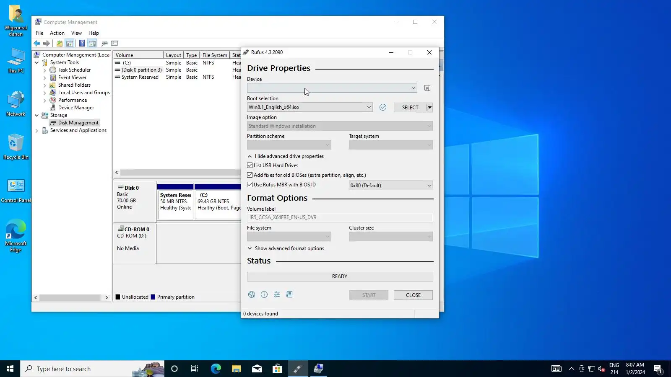Click the File System column header

[x=215, y=55]
